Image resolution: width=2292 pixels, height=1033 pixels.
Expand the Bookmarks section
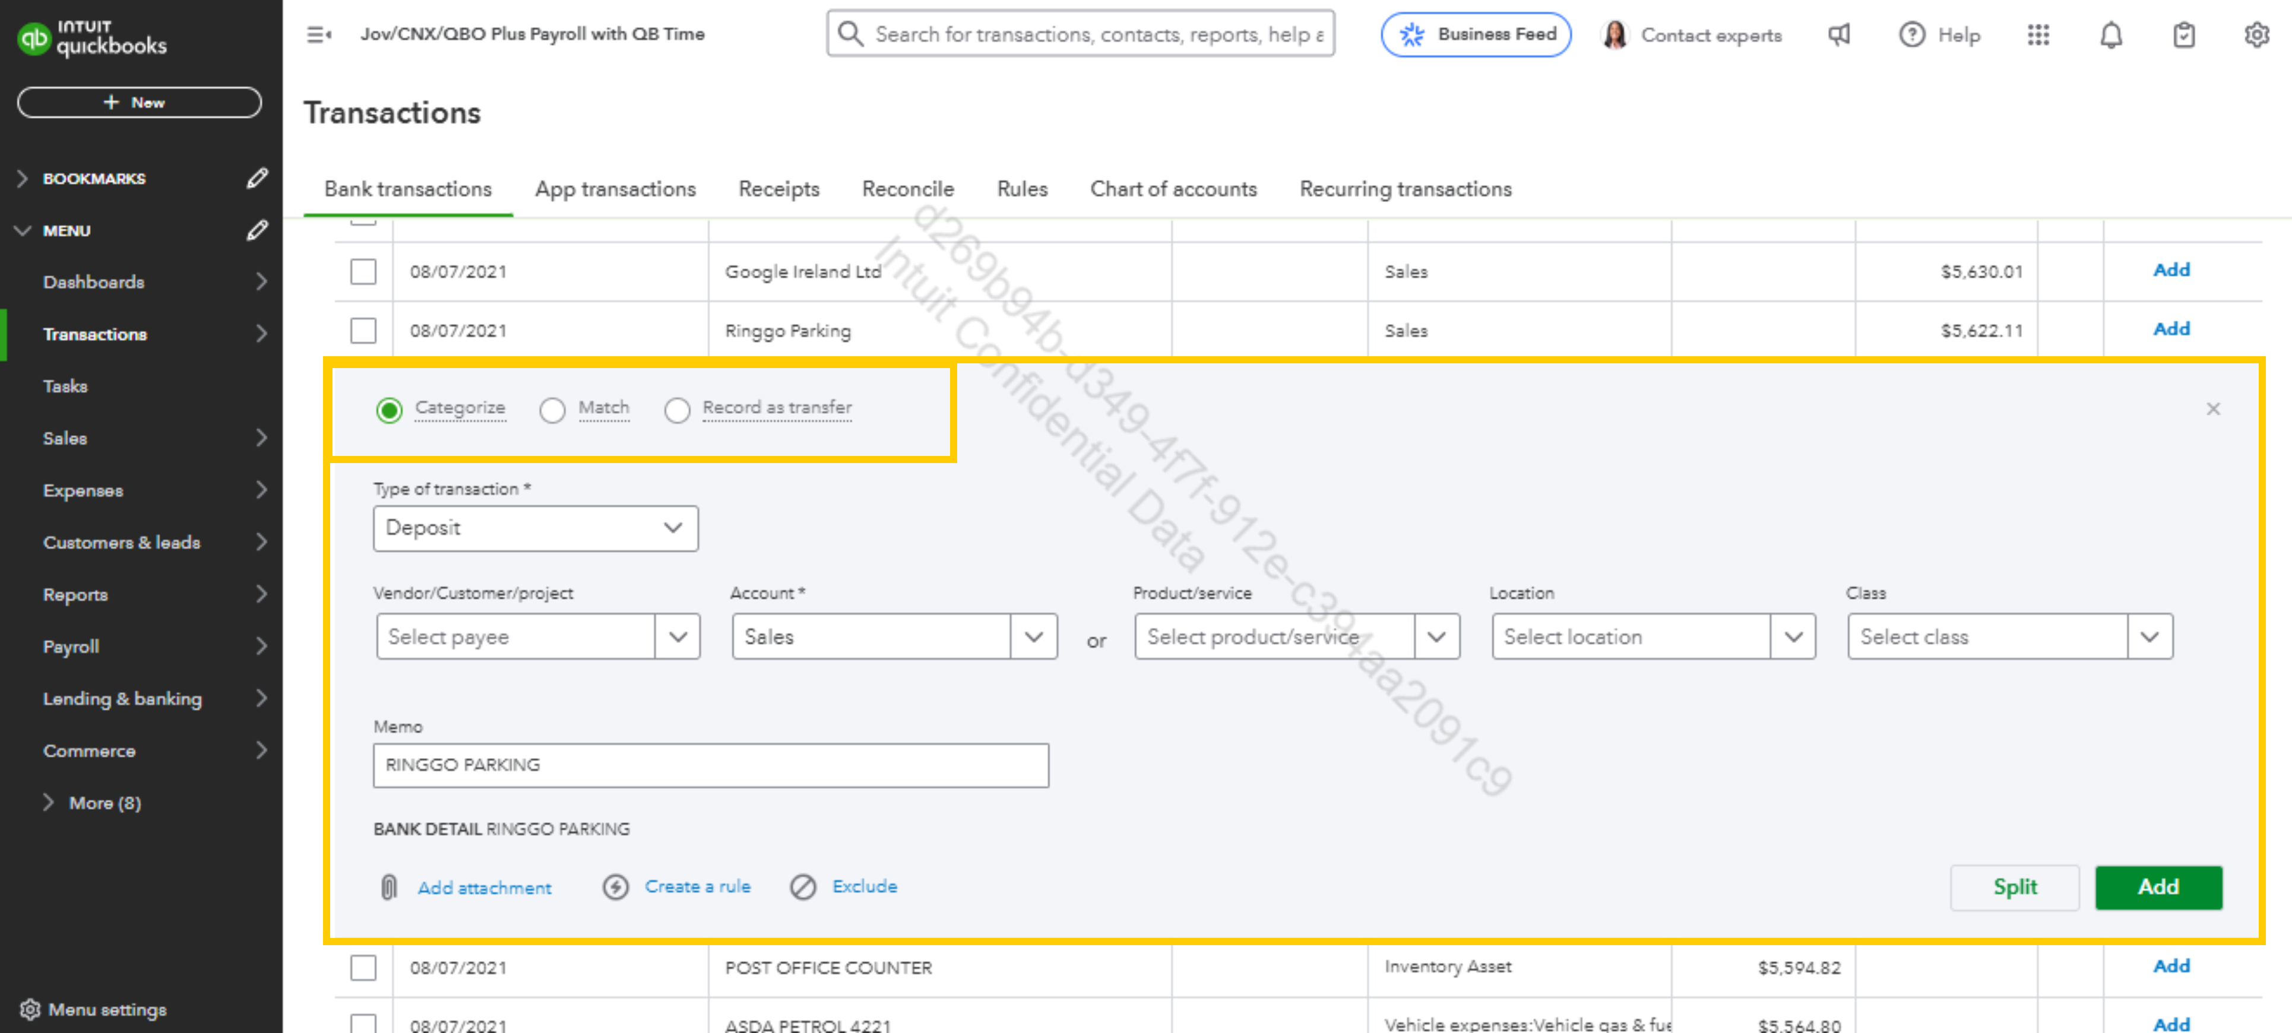pos(23,179)
